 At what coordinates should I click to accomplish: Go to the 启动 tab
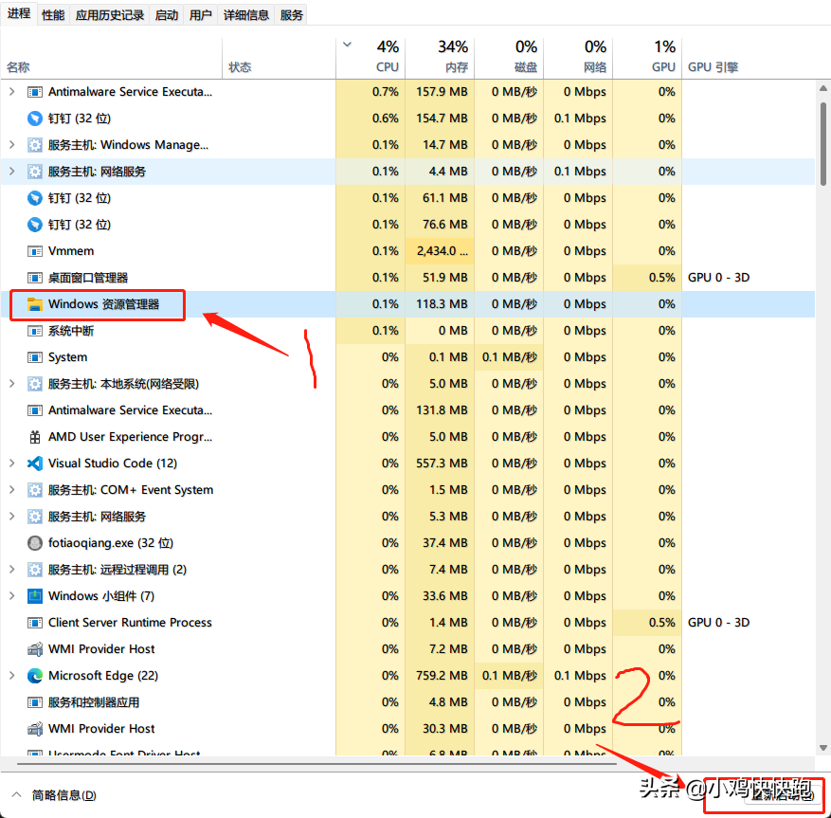point(167,15)
